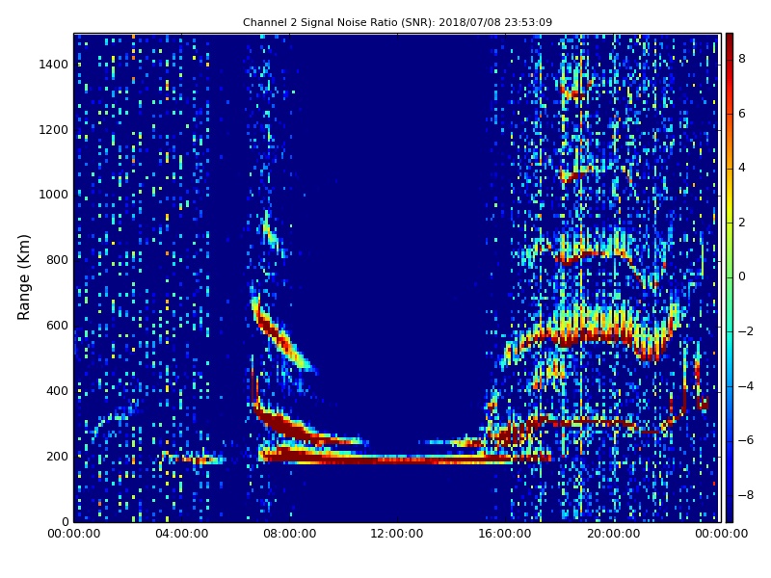771x578 pixels.
Task: Click the colorbar 6 tick label
Action: coord(742,114)
